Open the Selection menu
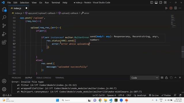Viewport: 184px width, 103px height. click(24, 3)
